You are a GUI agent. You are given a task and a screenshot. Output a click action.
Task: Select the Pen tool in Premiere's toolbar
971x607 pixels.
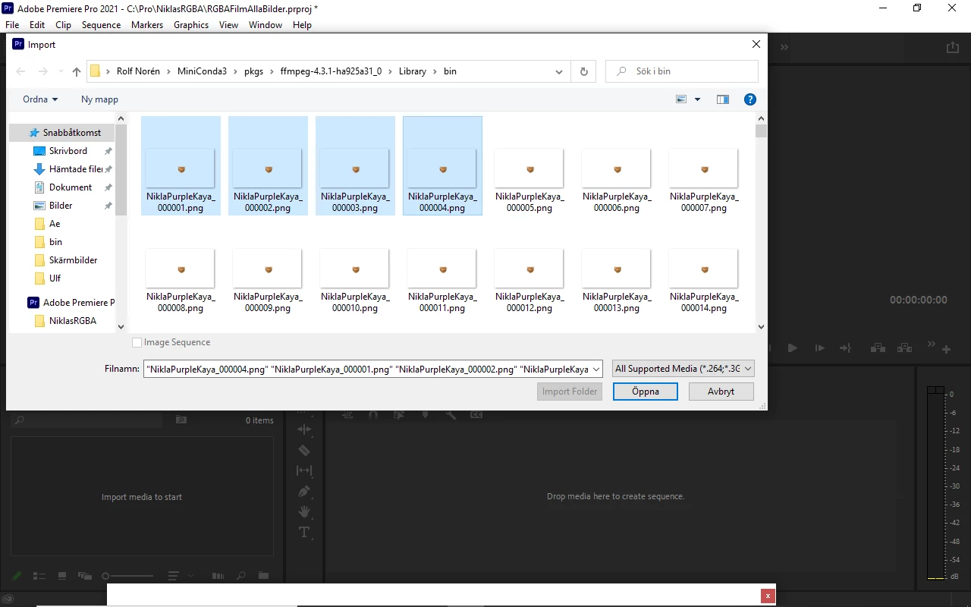pyautogui.click(x=303, y=491)
